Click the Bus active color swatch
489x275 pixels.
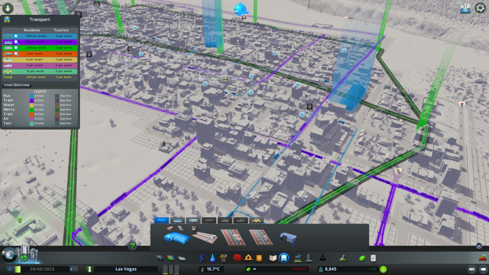click(32, 96)
